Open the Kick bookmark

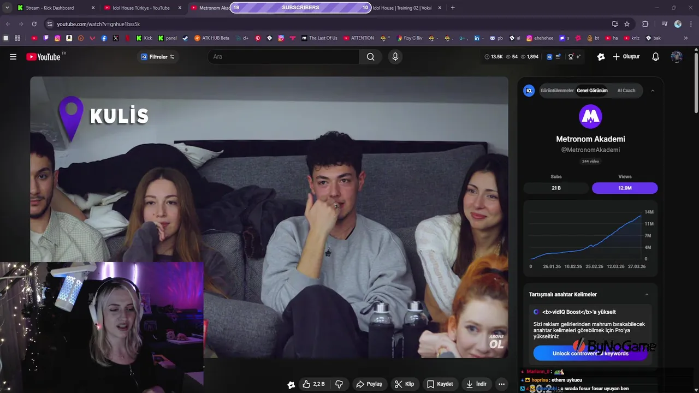click(x=144, y=38)
